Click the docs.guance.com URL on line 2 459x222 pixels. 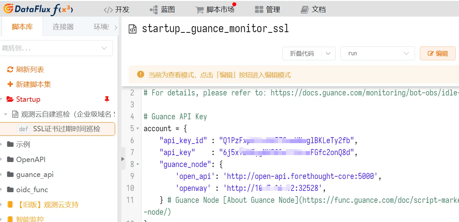365,93
